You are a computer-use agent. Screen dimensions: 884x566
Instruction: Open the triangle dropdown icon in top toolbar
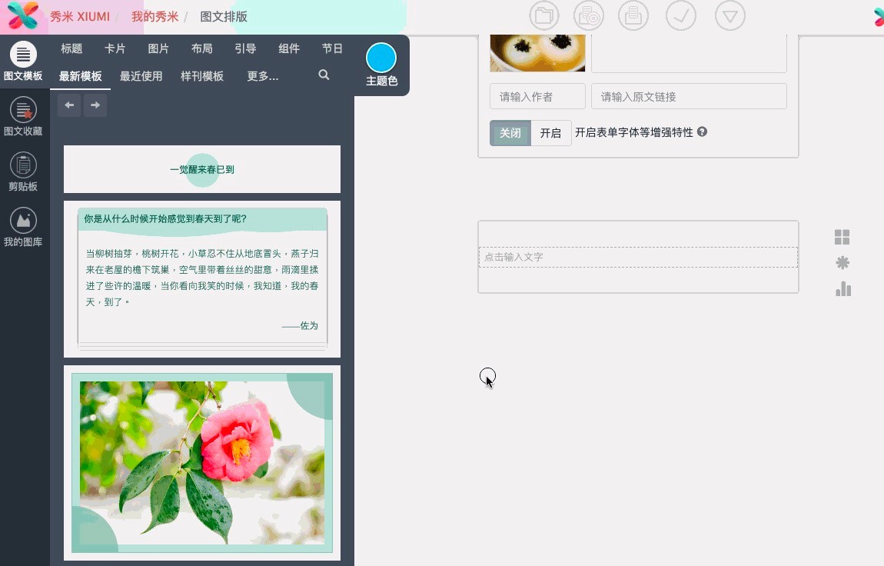point(730,16)
